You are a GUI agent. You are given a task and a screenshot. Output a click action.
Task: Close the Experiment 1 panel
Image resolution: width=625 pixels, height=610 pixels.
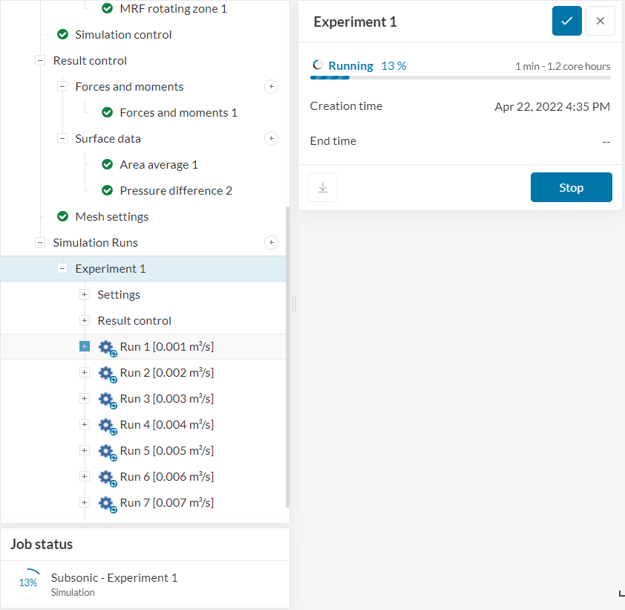(600, 21)
